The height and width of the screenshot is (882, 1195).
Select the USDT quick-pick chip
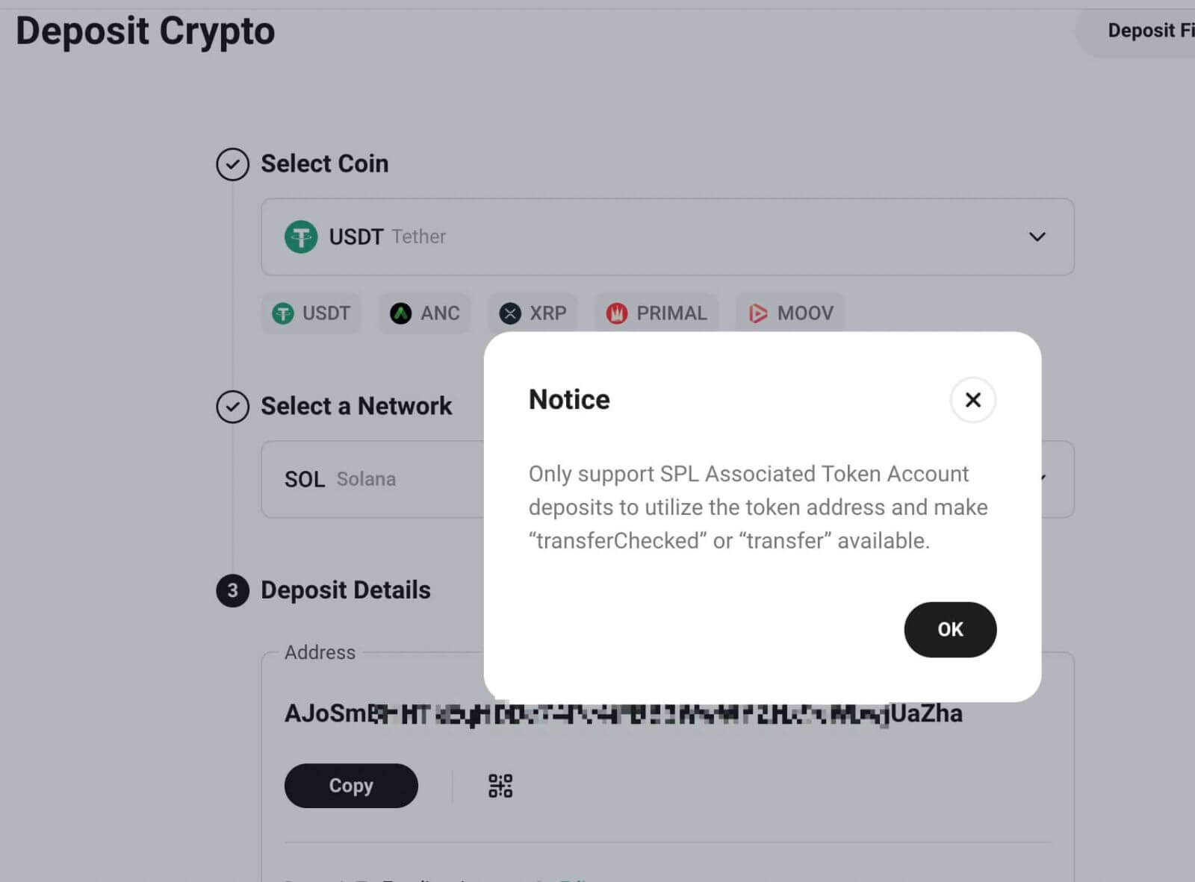311,313
